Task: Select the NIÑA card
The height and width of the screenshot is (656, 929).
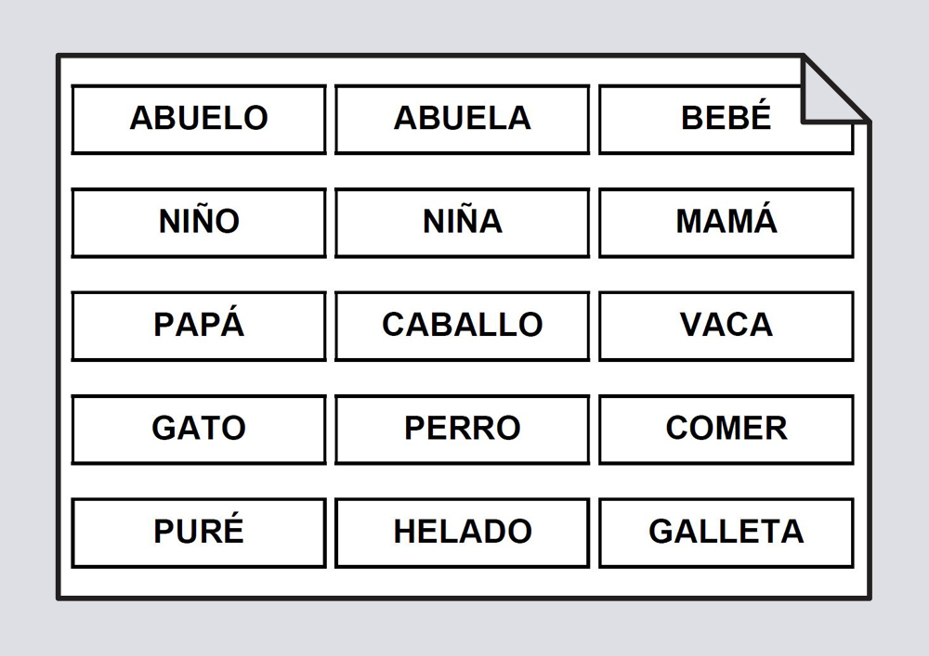Action: coord(462,223)
